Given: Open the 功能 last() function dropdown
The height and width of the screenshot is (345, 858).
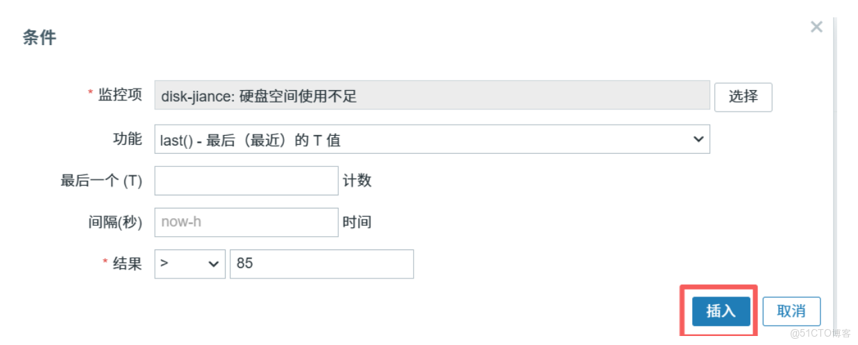Looking at the screenshot, I should pos(431,139).
